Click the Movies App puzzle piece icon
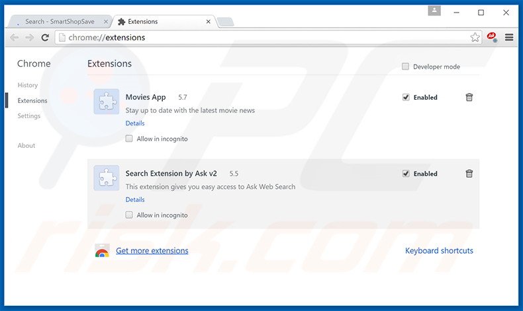 click(x=107, y=102)
